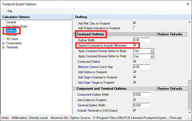Open the File menu
Image resolution: width=192 pixels, height=121 pixels.
[x=10, y=11]
